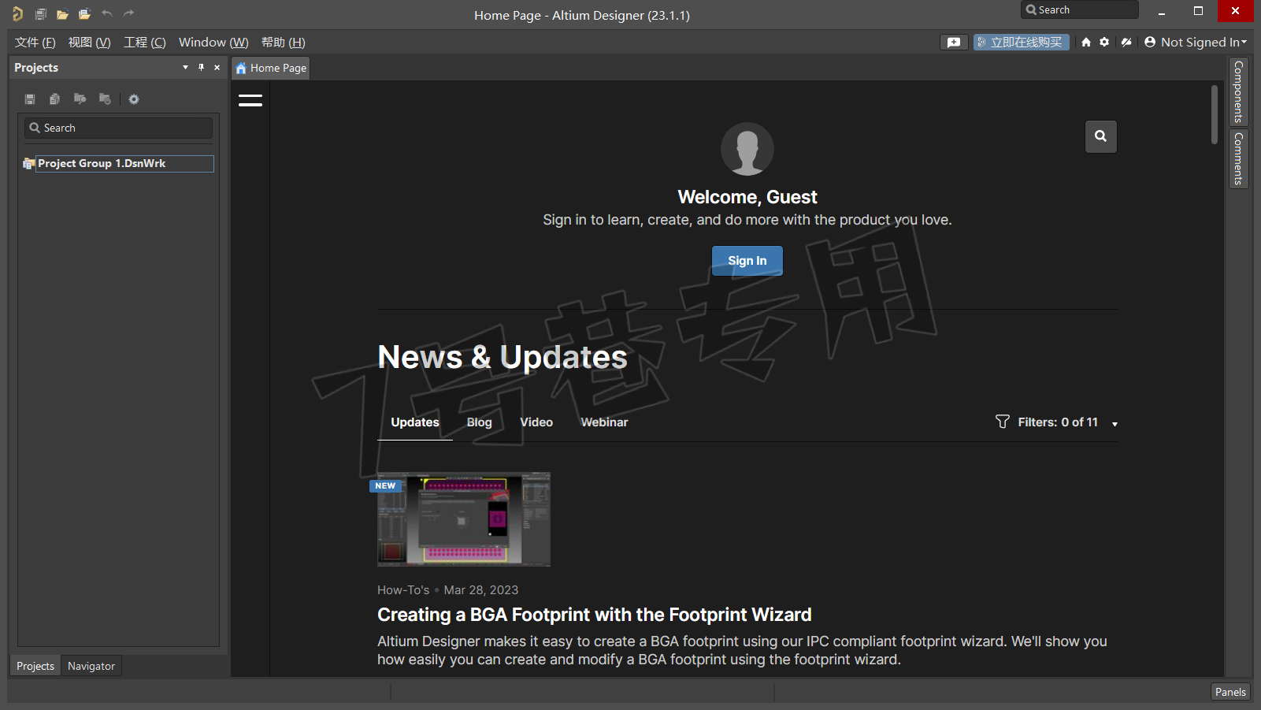
Task: Open the BGA Footprint Wizard article title
Action: (x=594, y=615)
